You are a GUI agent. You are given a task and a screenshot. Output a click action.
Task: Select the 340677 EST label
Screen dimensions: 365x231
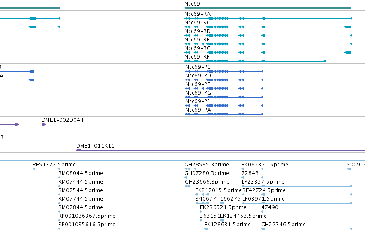tap(205, 199)
